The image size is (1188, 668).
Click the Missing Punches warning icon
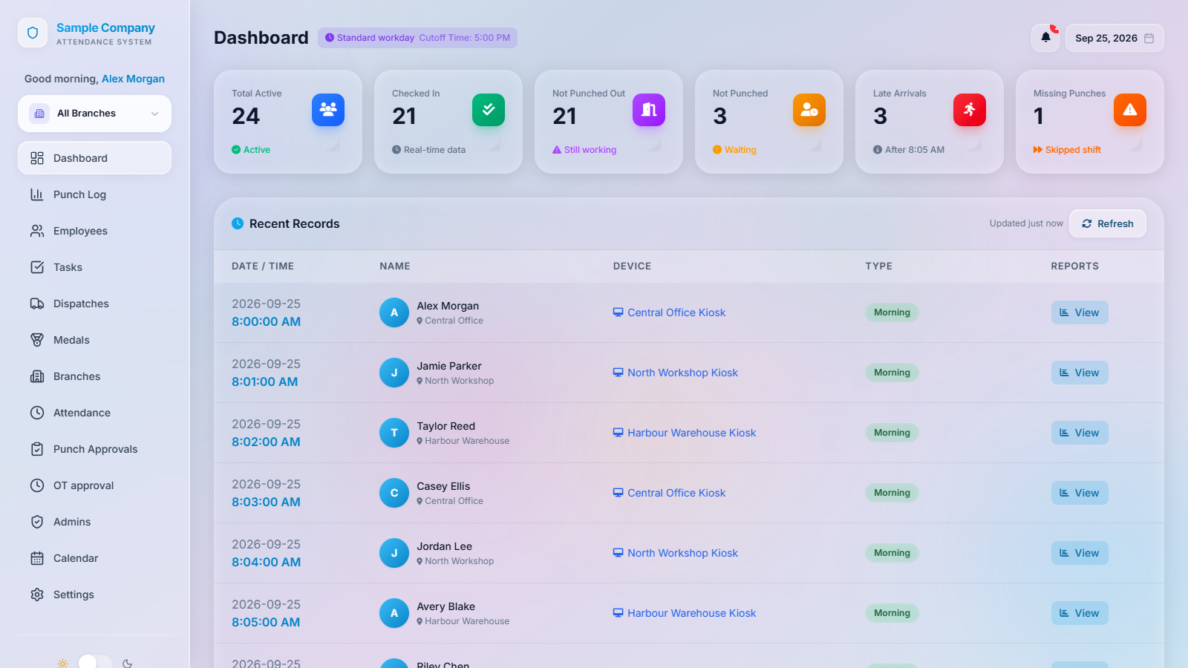1130,110
